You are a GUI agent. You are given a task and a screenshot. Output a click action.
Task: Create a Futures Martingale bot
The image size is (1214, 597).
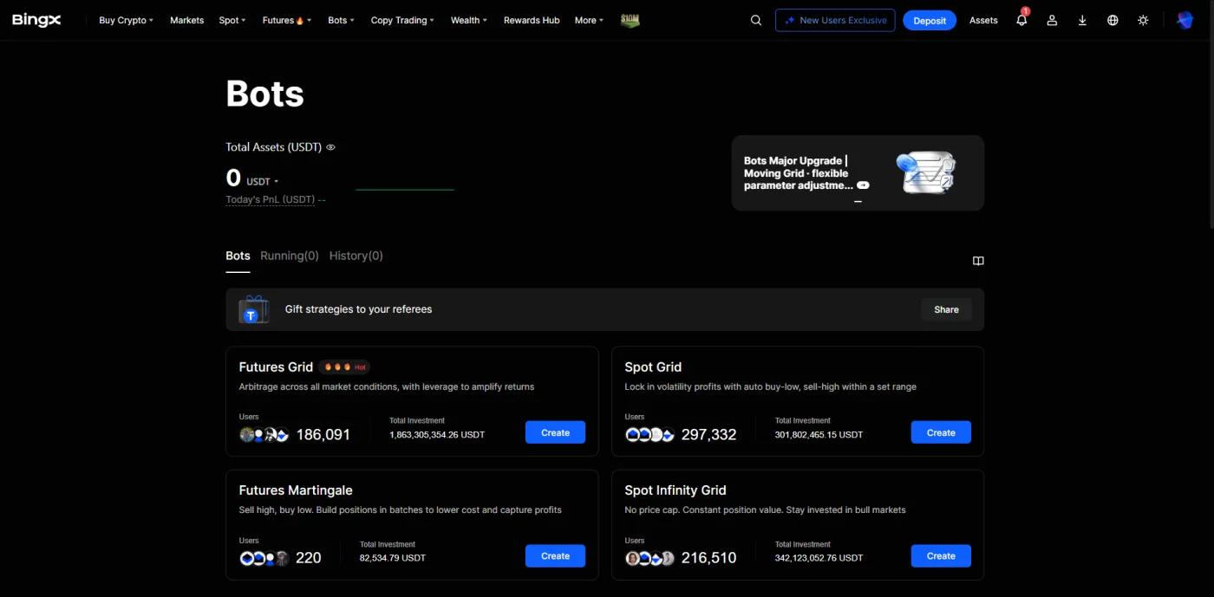click(x=555, y=556)
